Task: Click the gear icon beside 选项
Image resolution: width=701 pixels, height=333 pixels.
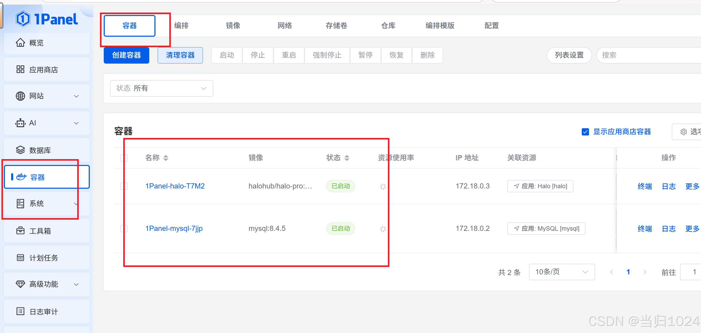Action: click(683, 132)
